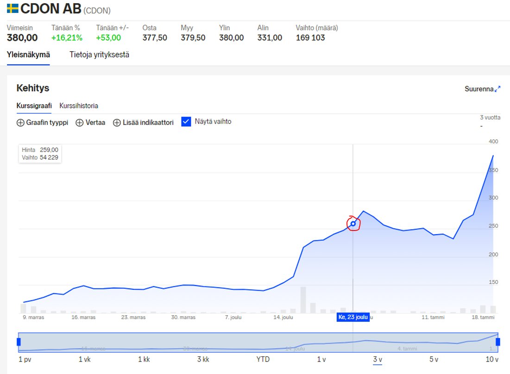Select the Kurssigraafi tab
Screen dimensions: 510x374
point(34,106)
